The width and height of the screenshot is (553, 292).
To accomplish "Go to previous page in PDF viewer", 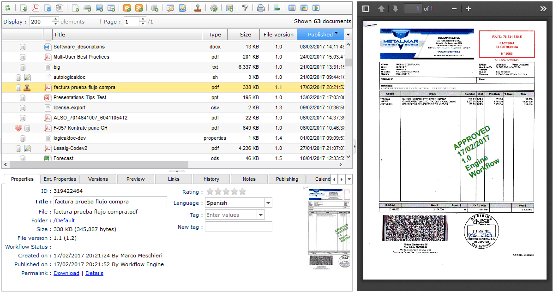I will (x=381, y=9).
